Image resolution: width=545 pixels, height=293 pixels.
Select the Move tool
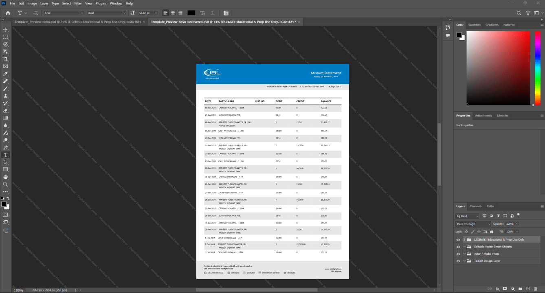[5, 30]
